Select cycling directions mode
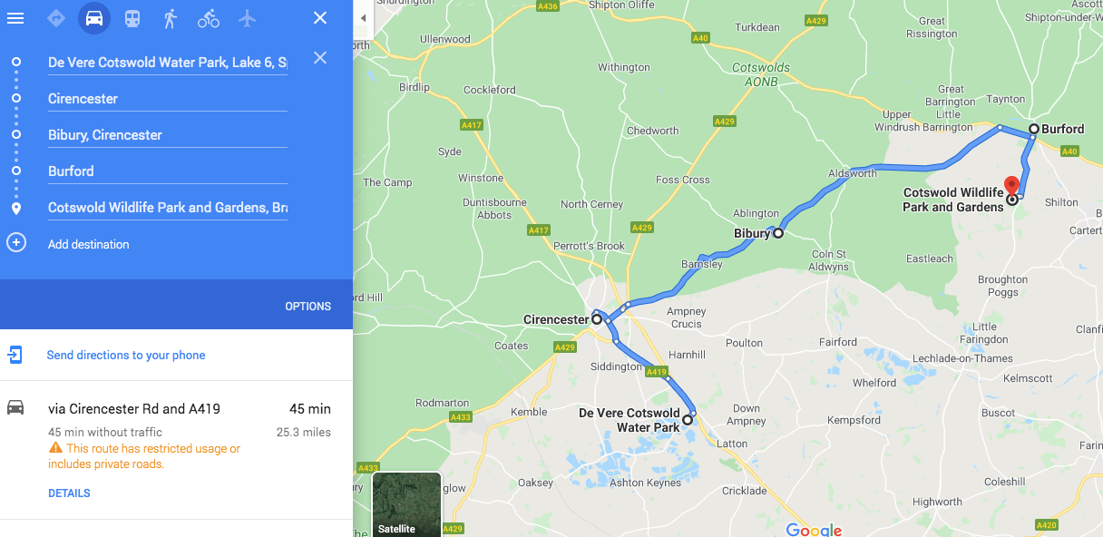Image resolution: width=1103 pixels, height=537 pixels. (x=208, y=17)
